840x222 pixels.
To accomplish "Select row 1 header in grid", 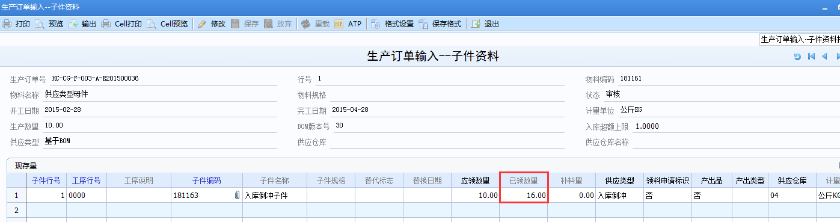I will (16, 196).
